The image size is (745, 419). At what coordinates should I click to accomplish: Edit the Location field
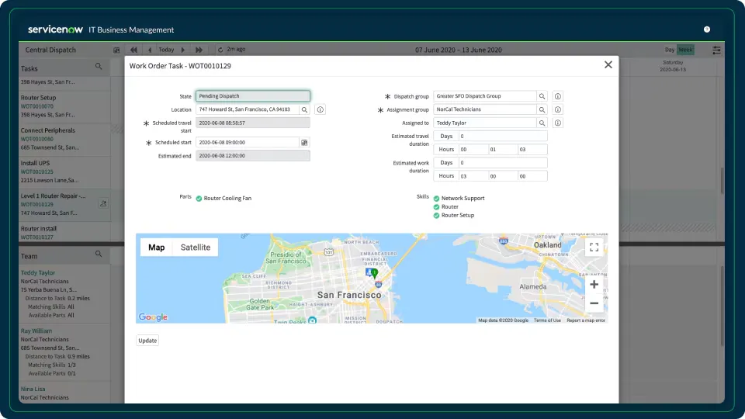pyautogui.click(x=247, y=109)
